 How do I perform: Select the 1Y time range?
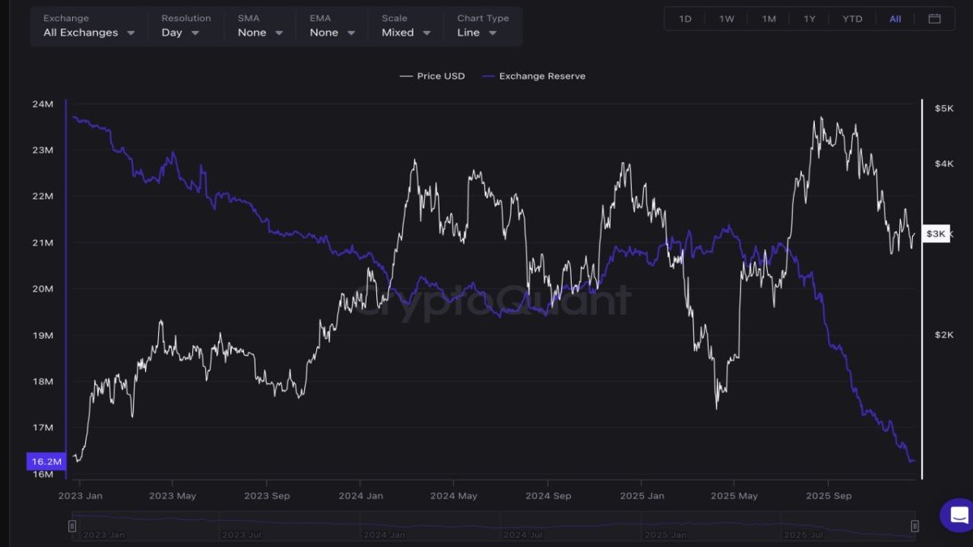tap(809, 18)
